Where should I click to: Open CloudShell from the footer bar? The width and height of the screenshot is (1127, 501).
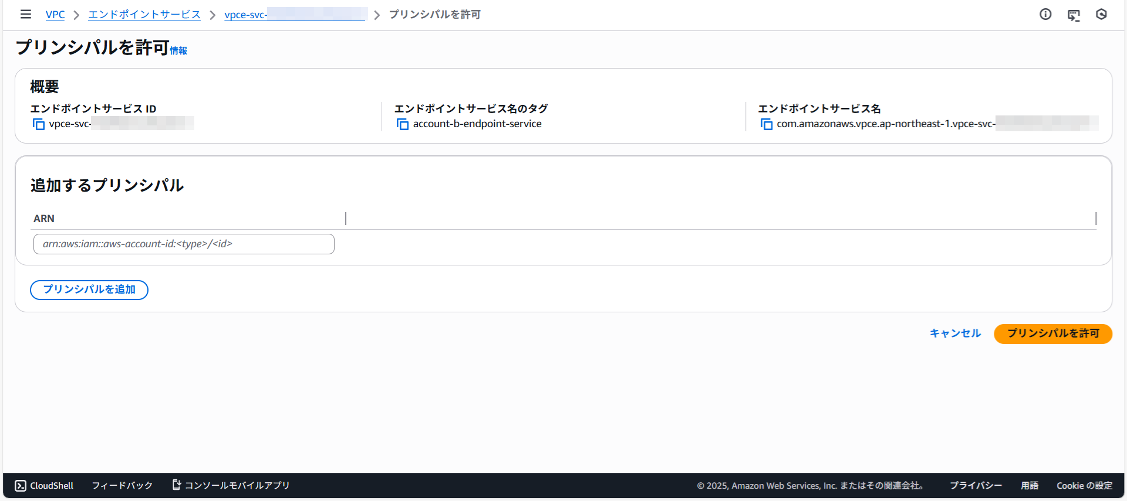(x=44, y=485)
